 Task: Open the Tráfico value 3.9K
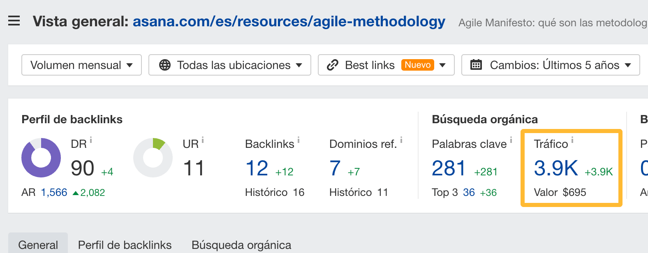(x=556, y=168)
